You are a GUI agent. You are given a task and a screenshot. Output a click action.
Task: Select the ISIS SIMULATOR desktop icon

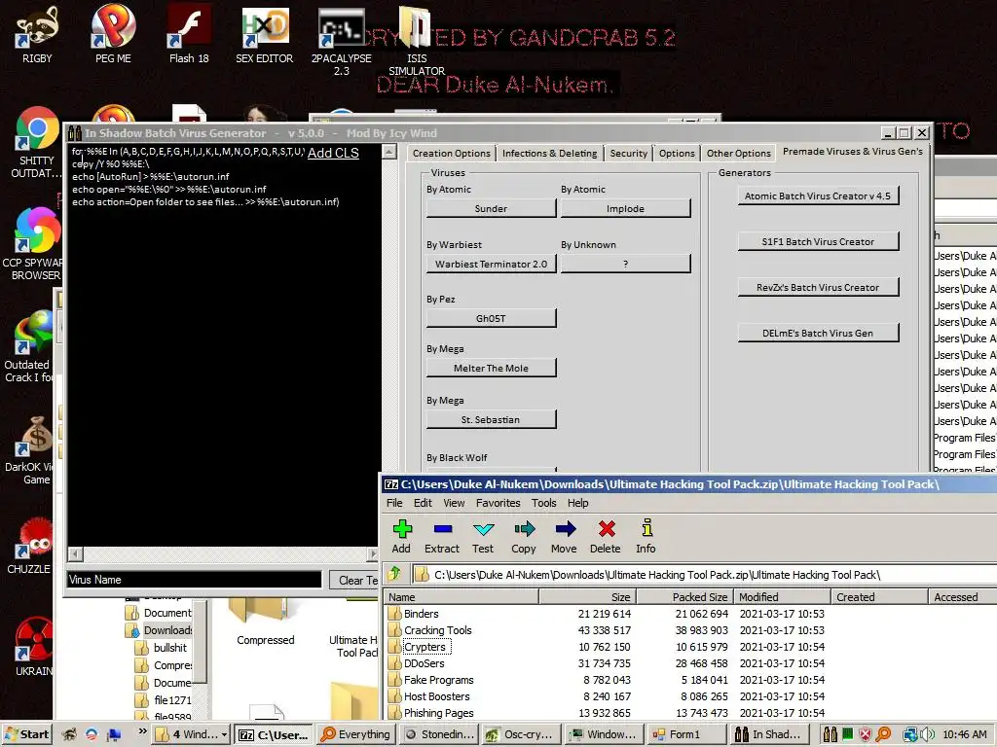coord(417,41)
